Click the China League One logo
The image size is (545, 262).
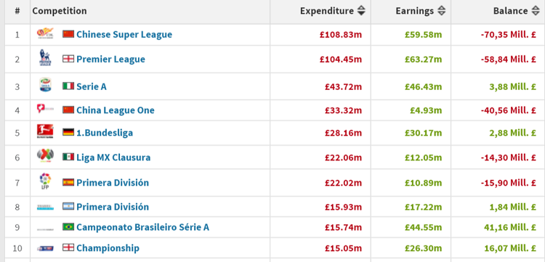pyautogui.click(x=45, y=109)
